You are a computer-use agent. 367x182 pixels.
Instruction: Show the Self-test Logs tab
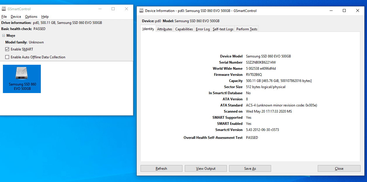click(223, 29)
